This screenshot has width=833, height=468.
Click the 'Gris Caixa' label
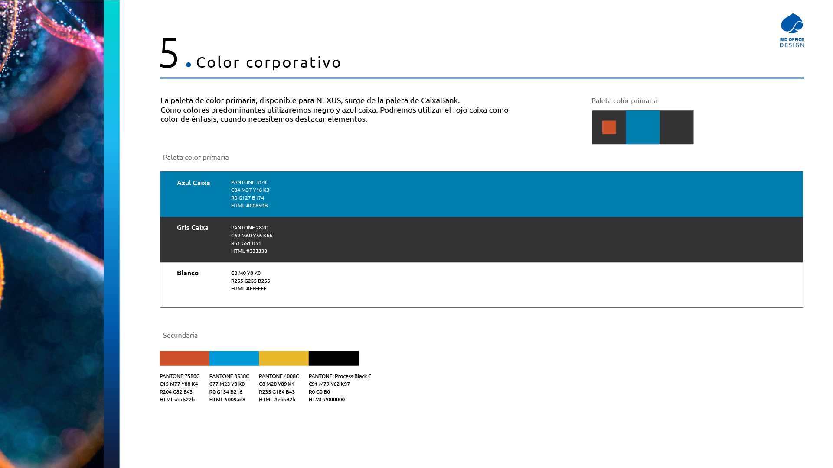(193, 228)
